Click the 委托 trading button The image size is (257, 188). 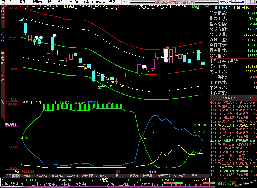pyautogui.click(x=126, y=2)
